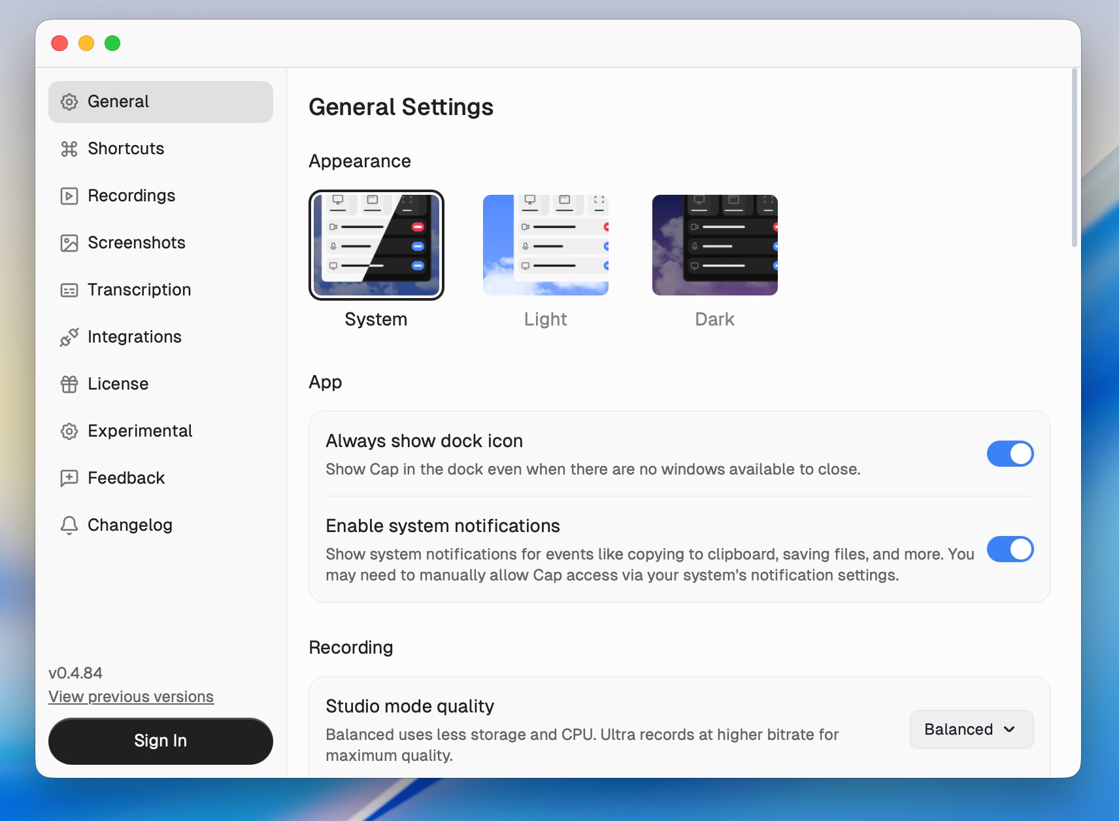Screen dimensions: 1119x821
Task: Choose the Dark appearance thumbnail
Action: pos(715,245)
